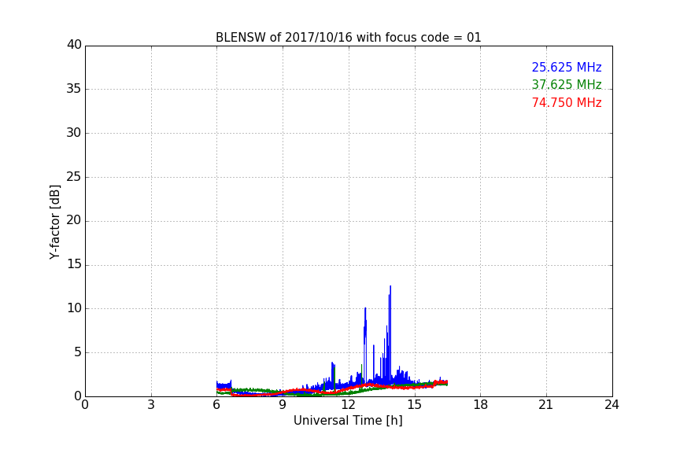Click the y-axis tick label 40
This screenshot has width=680, height=453.
[74, 45]
